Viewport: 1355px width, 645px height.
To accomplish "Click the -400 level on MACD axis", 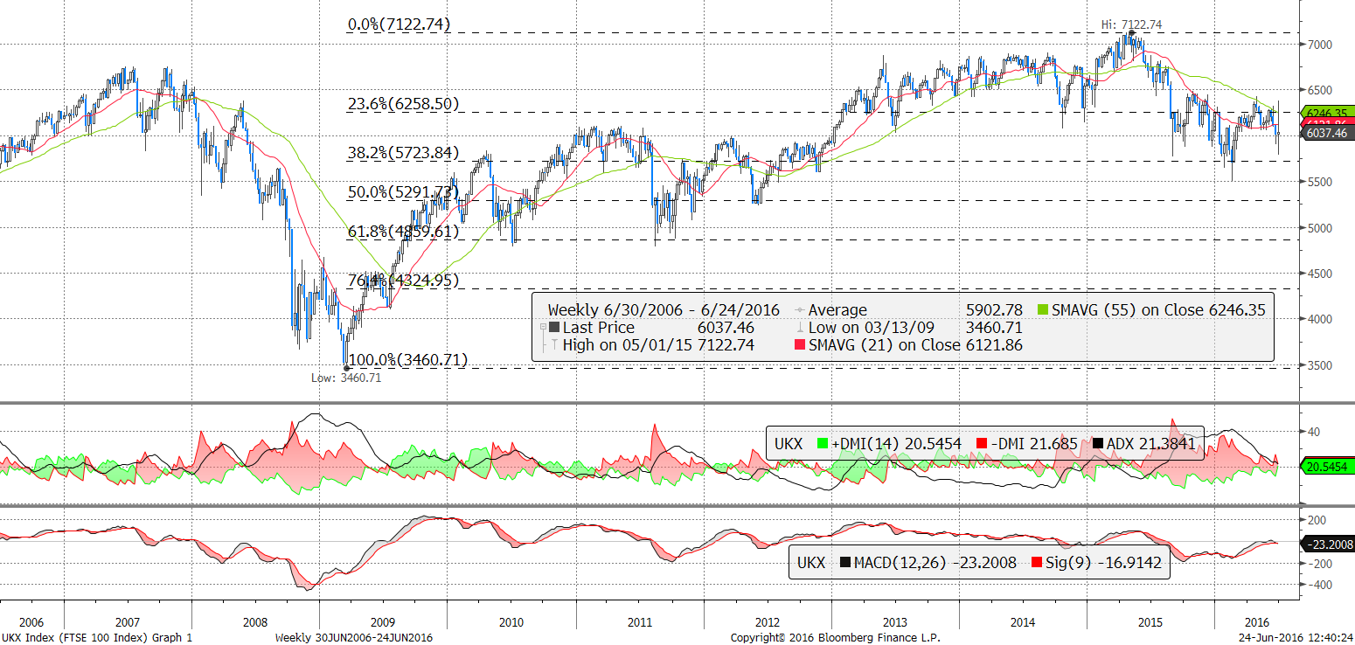I will tap(1320, 585).
